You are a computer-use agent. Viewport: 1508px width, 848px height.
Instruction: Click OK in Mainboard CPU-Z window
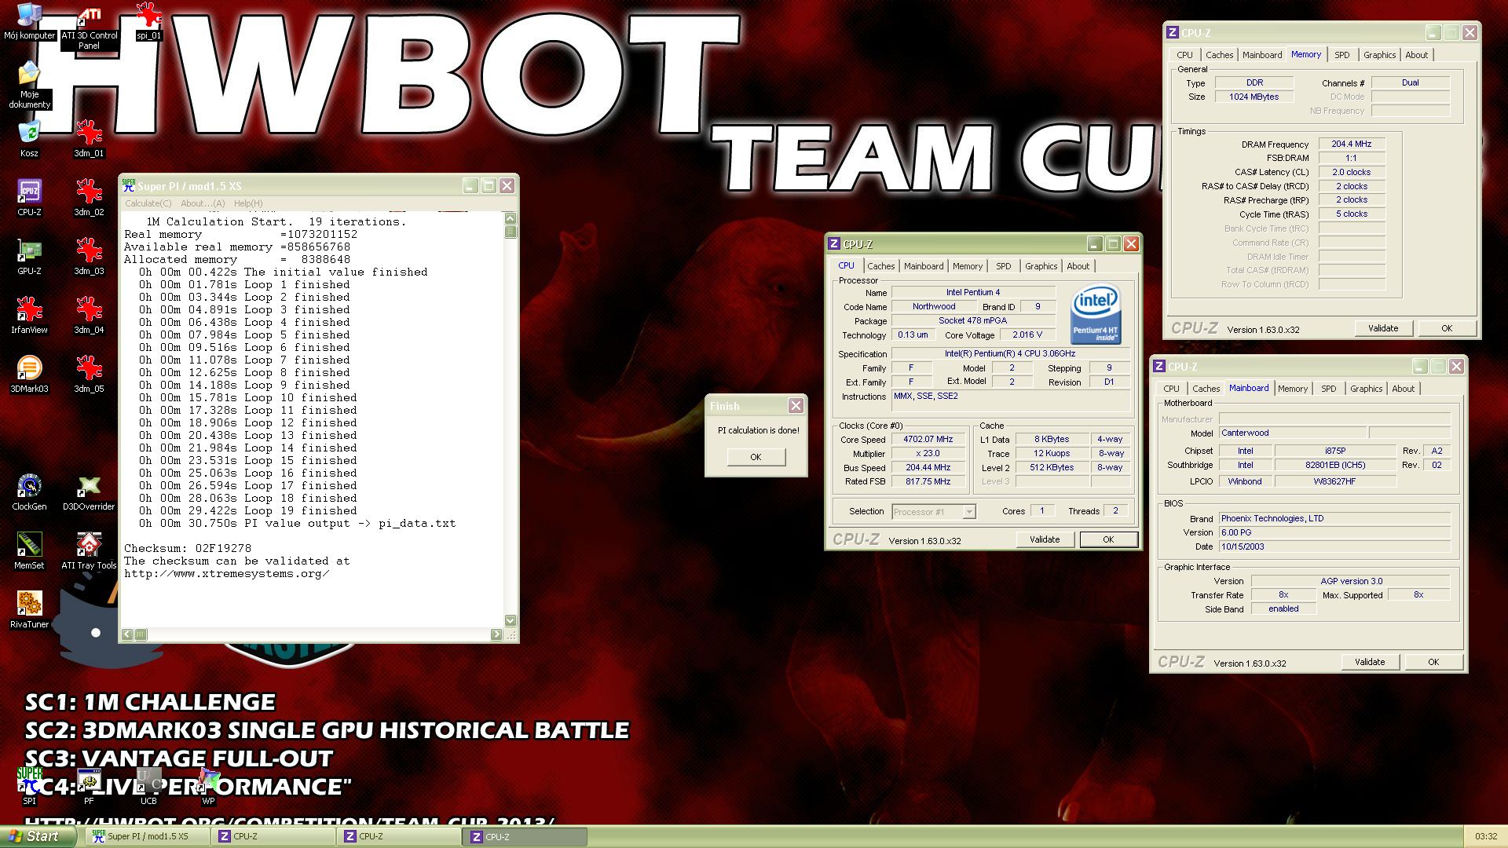coord(1433,662)
